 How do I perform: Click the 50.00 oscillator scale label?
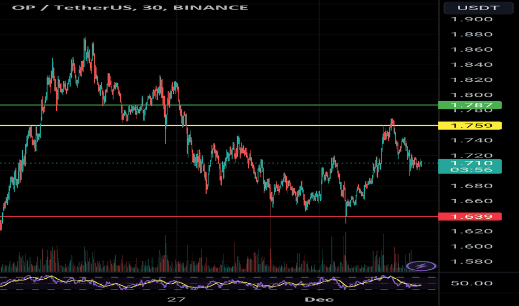(x=472, y=283)
